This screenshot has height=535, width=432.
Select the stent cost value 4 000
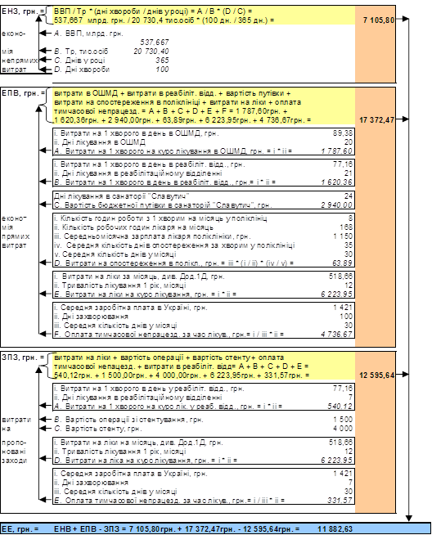[x=343, y=429]
